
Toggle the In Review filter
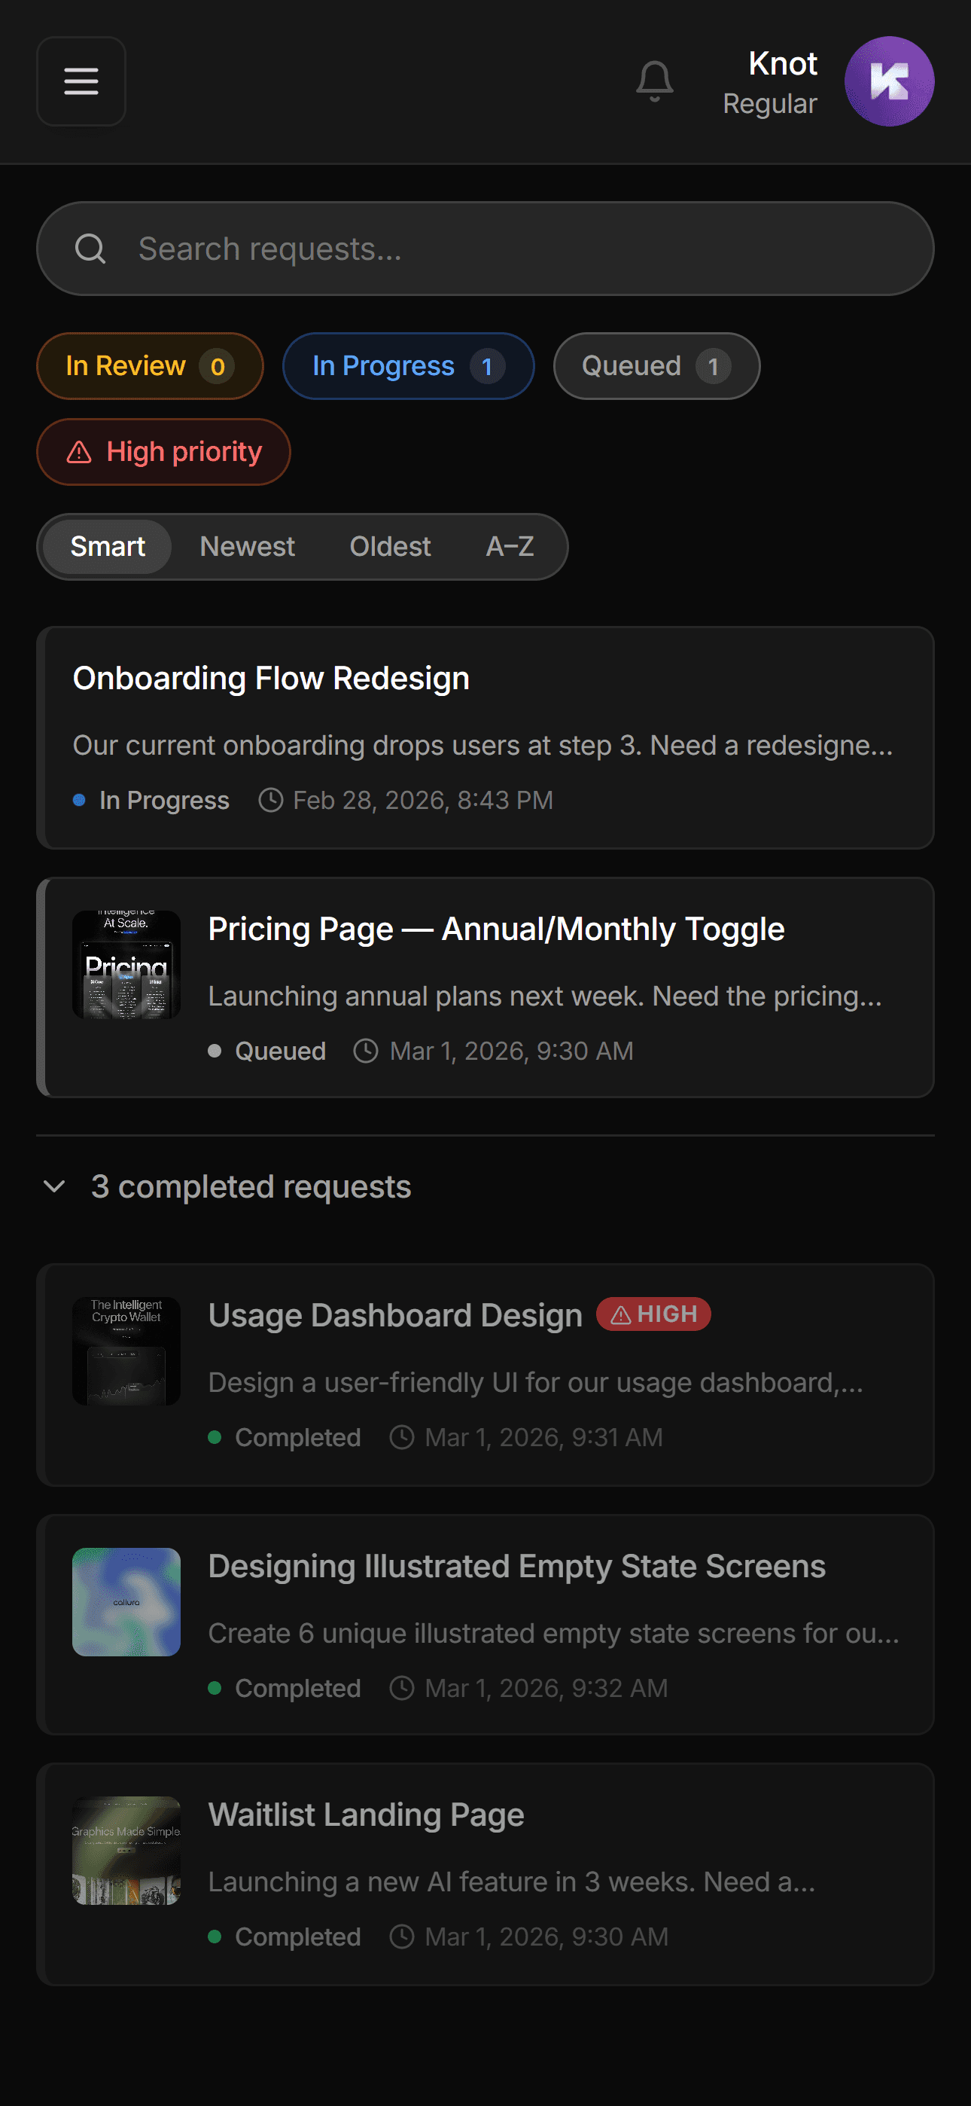point(151,366)
